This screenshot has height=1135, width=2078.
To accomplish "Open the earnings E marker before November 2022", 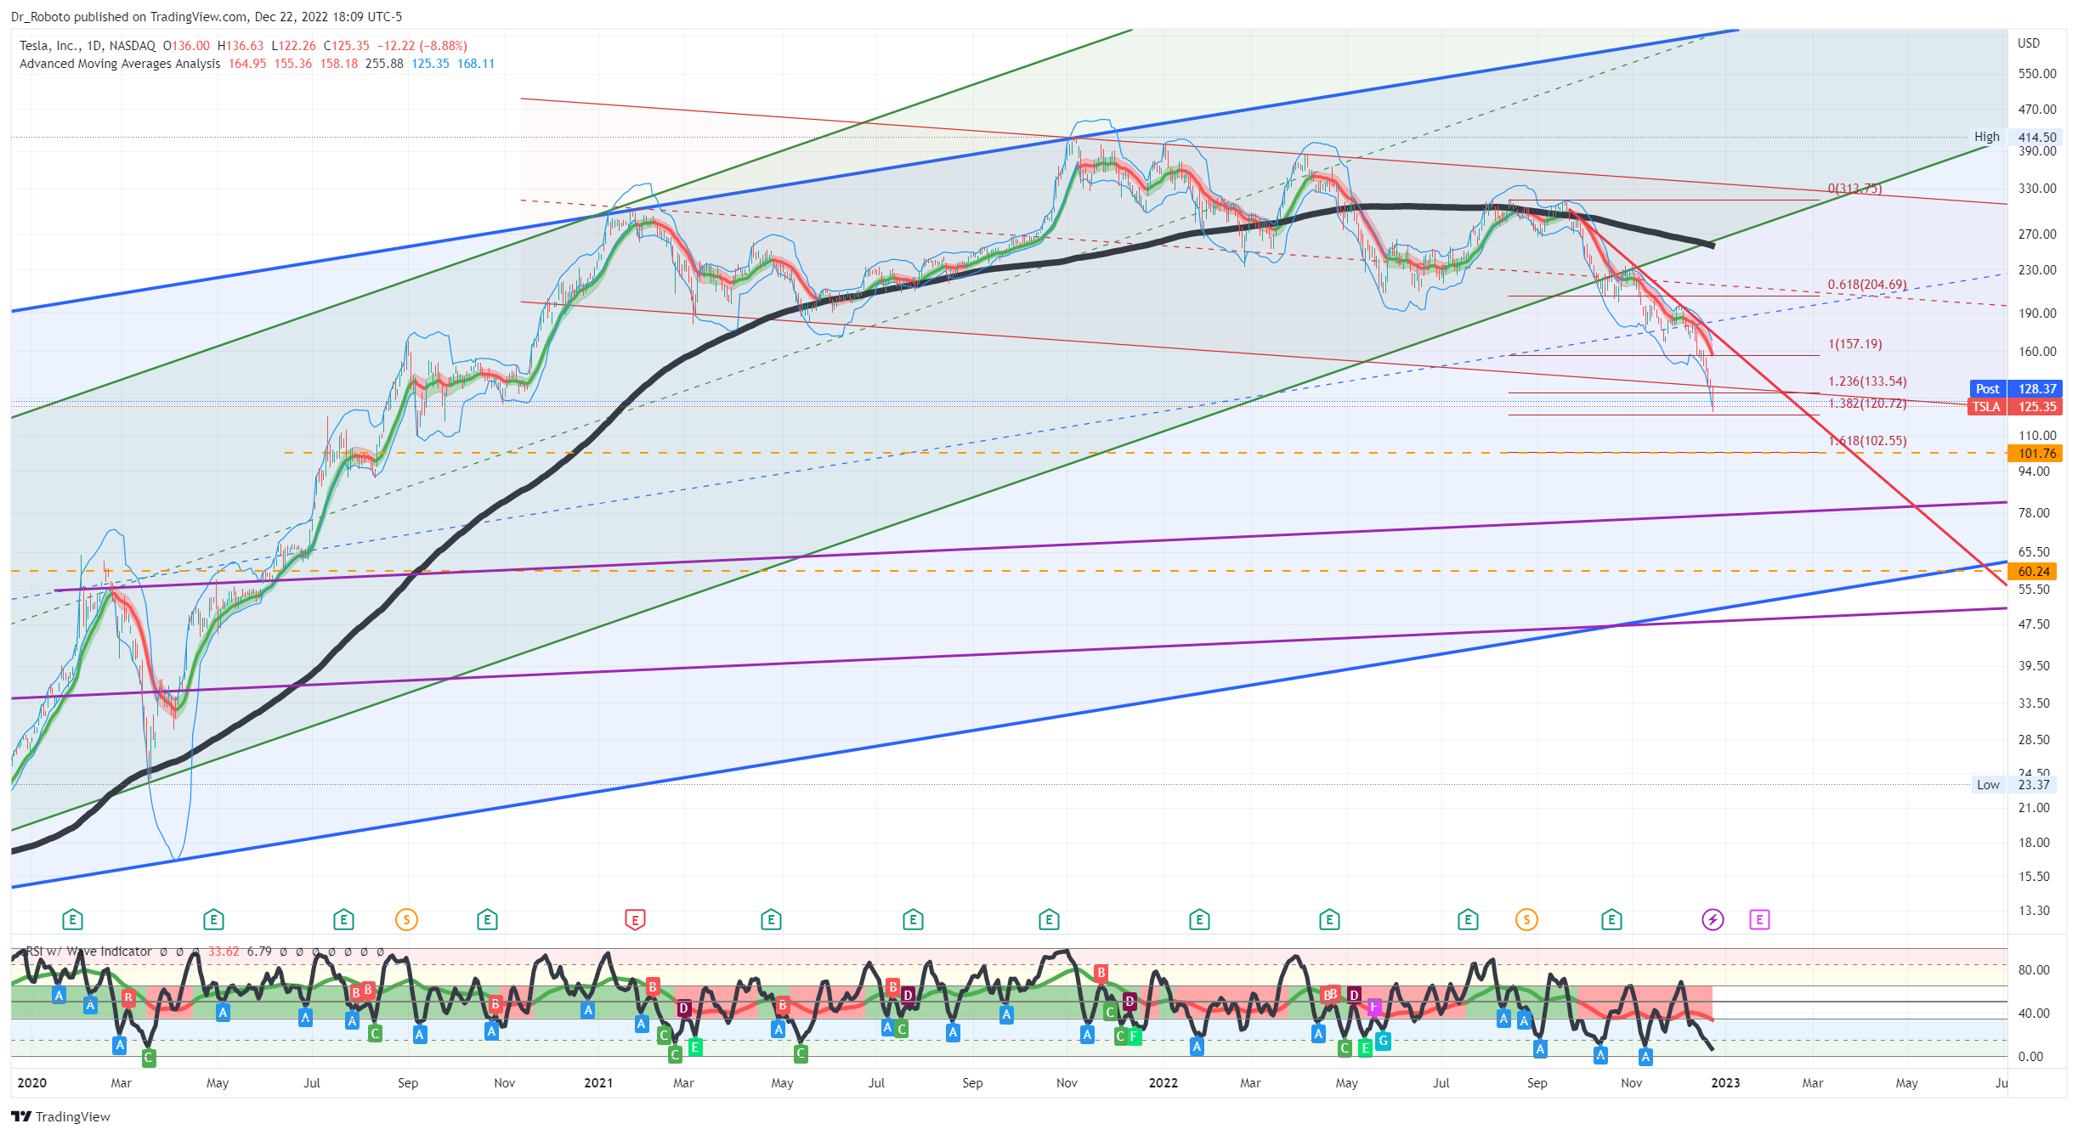I will pyautogui.click(x=1611, y=919).
